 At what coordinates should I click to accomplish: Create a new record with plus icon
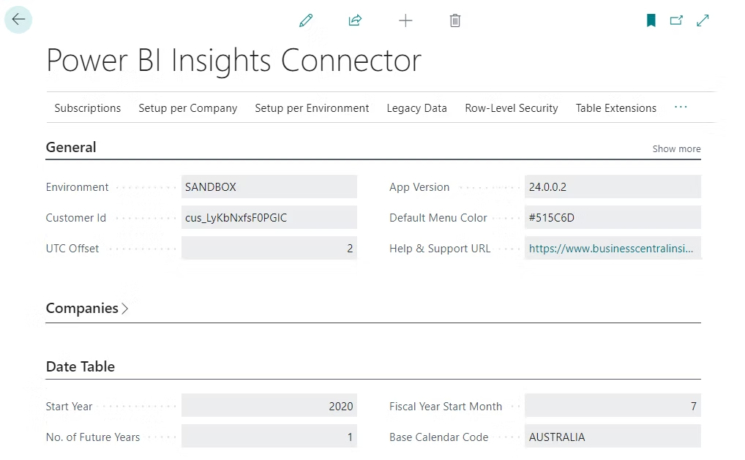pos(405,20)
